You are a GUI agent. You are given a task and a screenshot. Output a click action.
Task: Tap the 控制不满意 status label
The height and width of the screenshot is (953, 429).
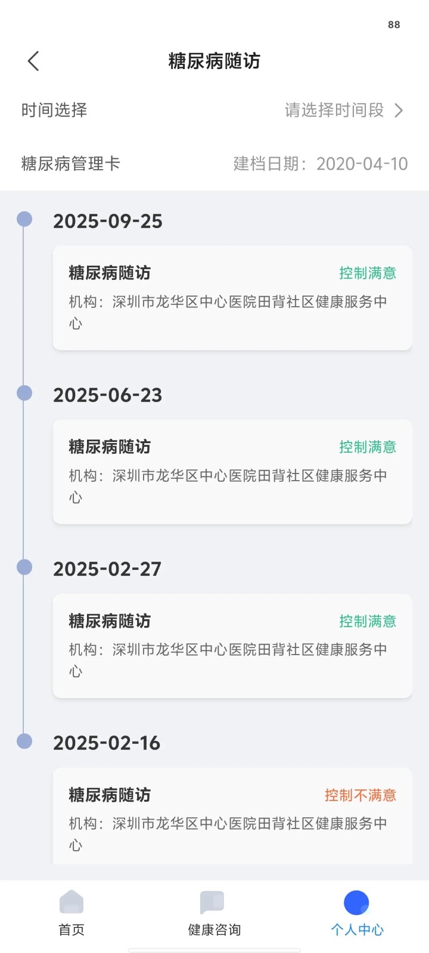click(x=360, y=795)
